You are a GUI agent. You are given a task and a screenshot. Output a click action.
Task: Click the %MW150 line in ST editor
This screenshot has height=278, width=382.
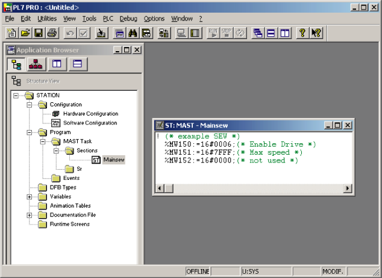[x=240, y=144]
